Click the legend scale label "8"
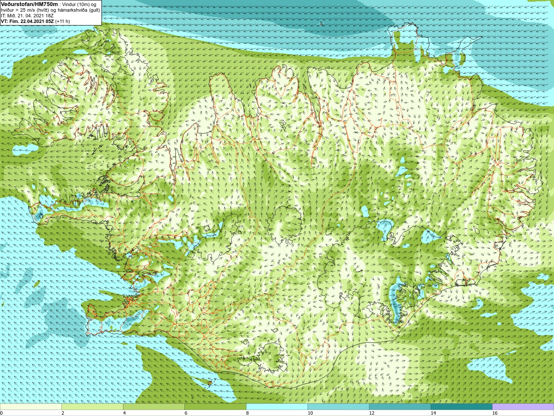The width and height of the screenshot is (554, 416). pyautogui.click(x=247, y=413)
